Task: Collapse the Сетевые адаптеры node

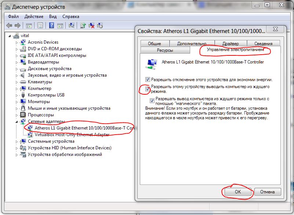Action: [17, 122]
